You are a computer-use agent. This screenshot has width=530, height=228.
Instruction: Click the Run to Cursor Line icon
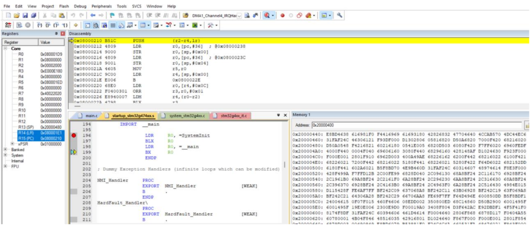click(x=65, y=25)
